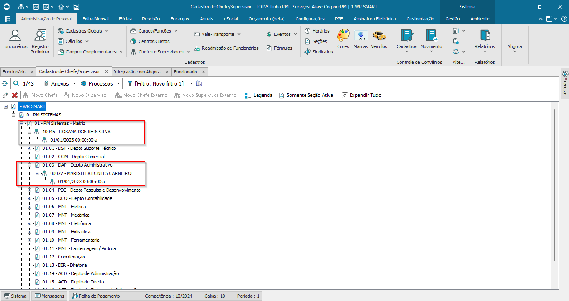The image size is (569, 301).
Task: Click the refresh icon beside 1/43
Action: click(x=5, y=83)
